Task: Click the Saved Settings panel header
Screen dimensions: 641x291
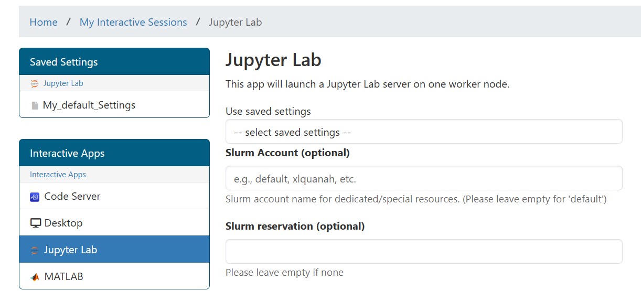Action: coord(114,62)
